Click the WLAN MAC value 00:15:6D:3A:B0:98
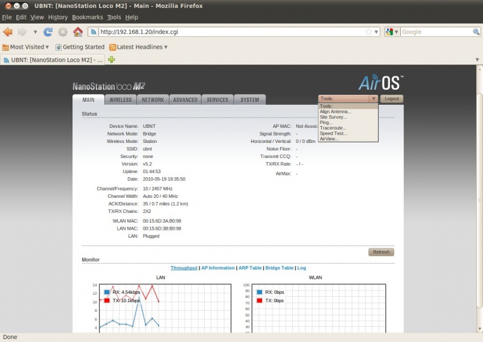 (x=162, y=221)
